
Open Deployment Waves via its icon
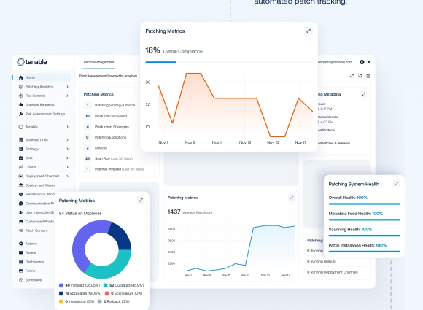coord(20,185)
